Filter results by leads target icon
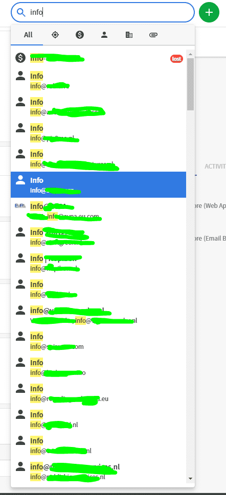The width and height of the screenshot is (226, 495). click(x=55, y=35)
